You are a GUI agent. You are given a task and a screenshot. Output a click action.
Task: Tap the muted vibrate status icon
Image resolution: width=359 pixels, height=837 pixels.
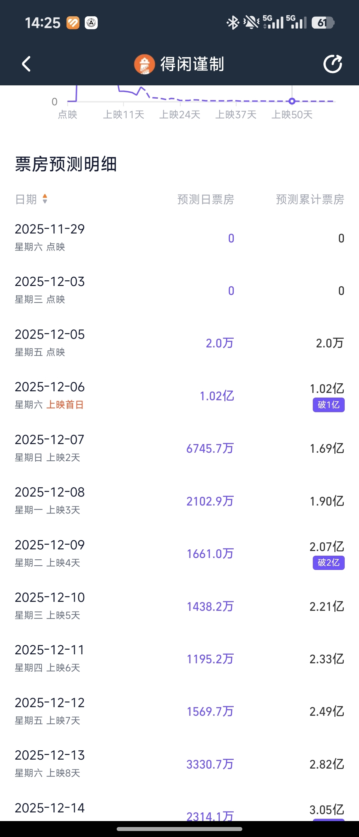251,23
